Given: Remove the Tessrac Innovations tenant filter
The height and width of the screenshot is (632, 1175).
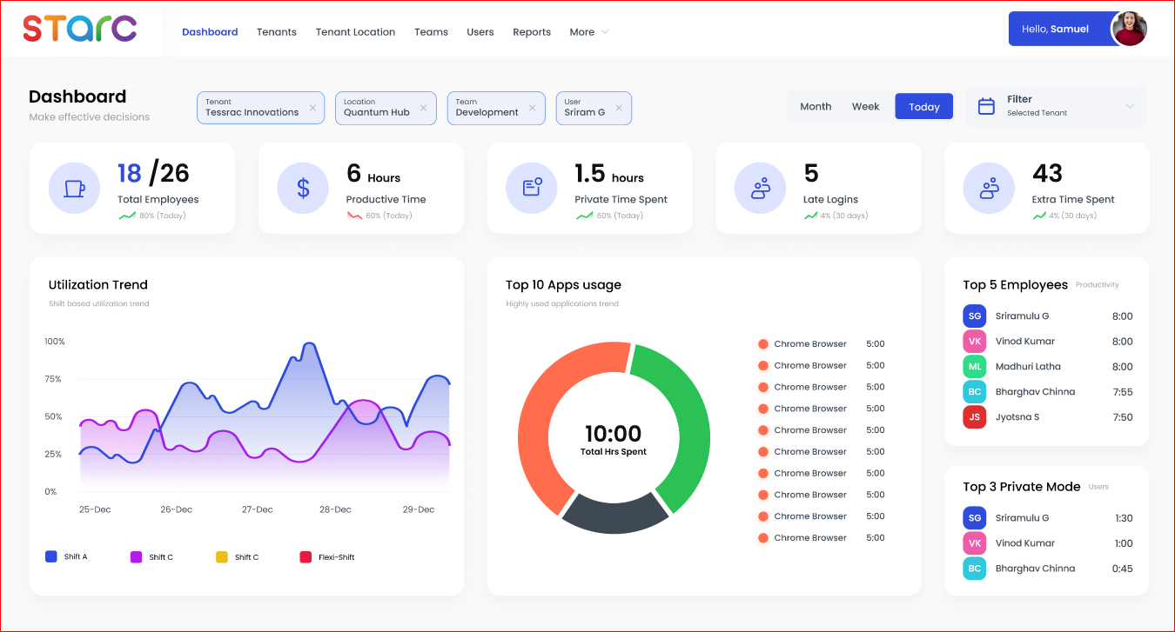Looking at the screenshot, I should [312, 109].
